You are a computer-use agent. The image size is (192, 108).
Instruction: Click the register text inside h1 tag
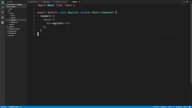(58, 23)
